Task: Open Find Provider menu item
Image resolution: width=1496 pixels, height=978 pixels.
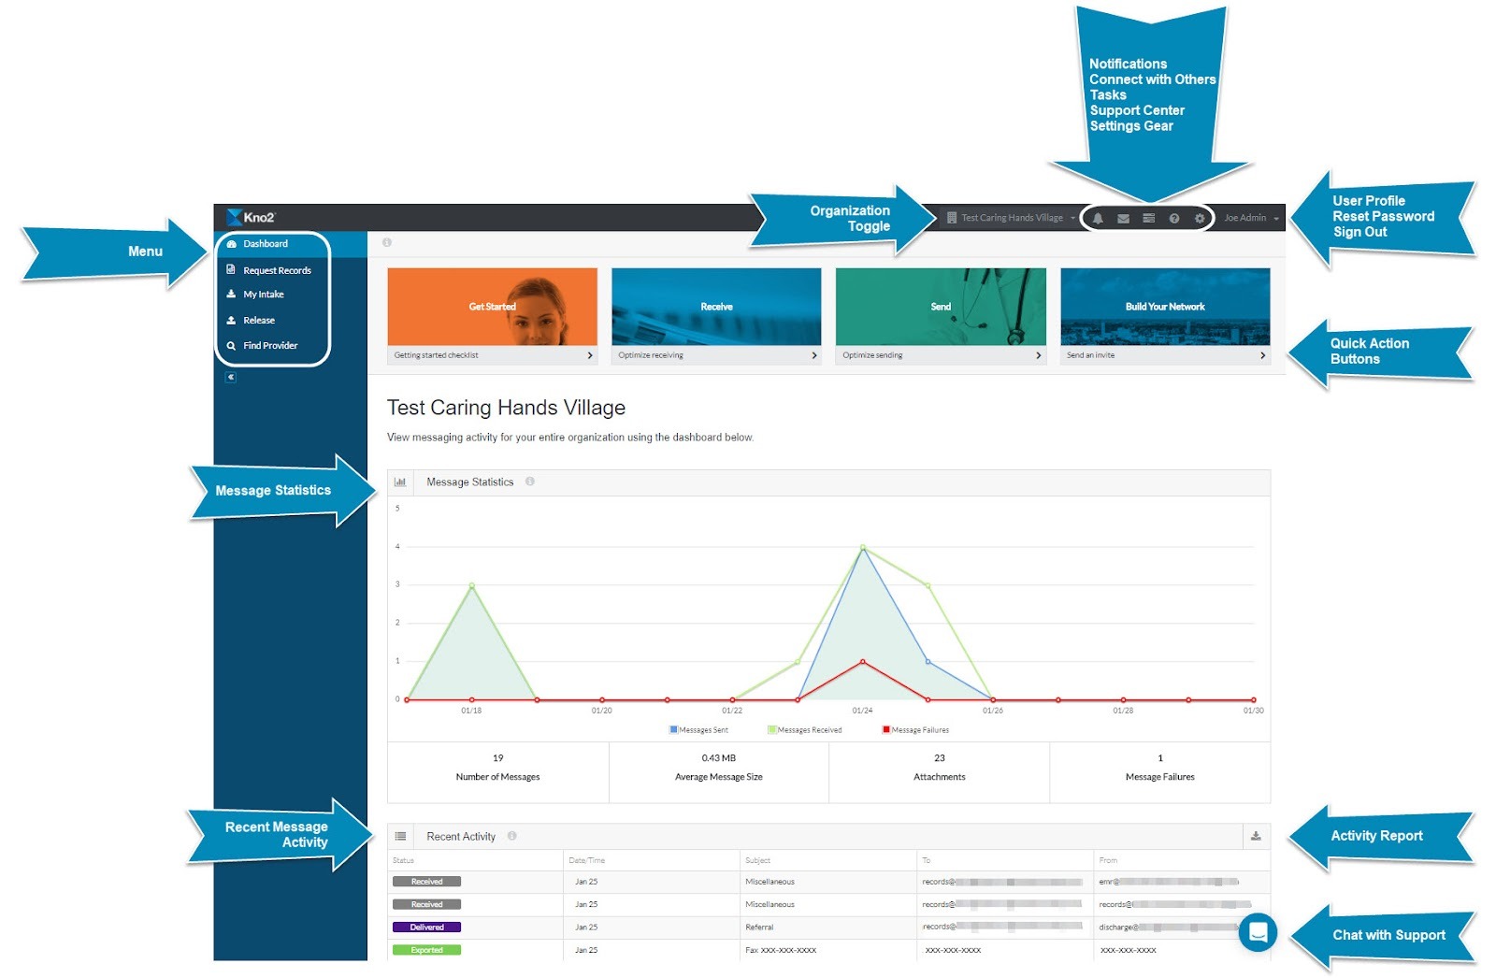Action: [x=270, y=345]
